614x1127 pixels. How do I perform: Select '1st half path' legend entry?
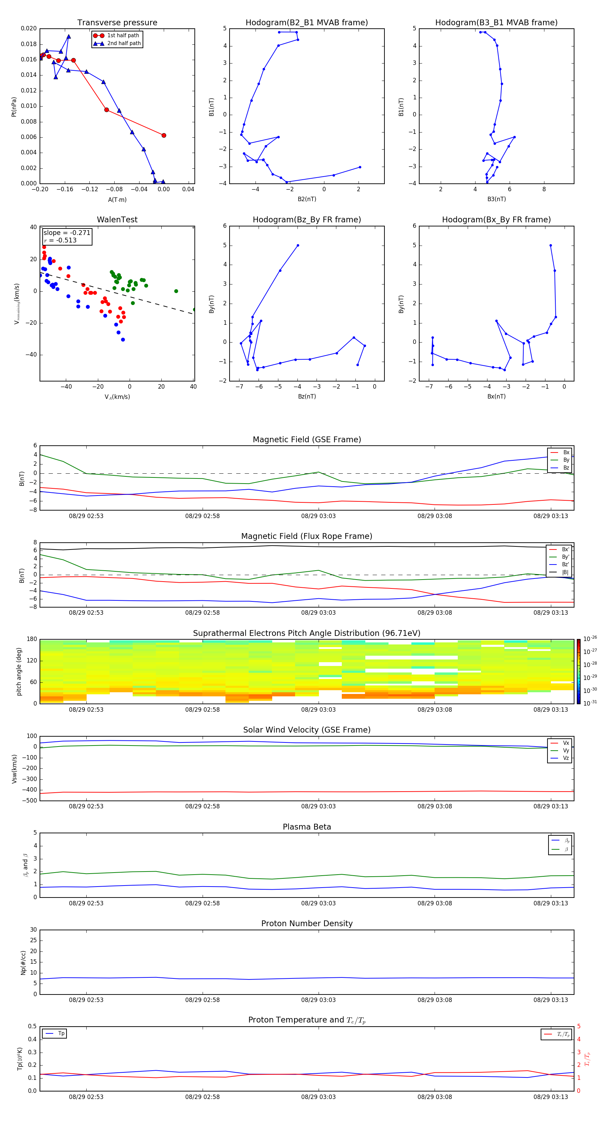click(117, 36)
